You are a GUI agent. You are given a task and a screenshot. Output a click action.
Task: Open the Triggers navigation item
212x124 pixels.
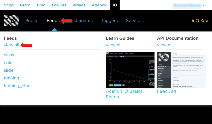point(109,20)
